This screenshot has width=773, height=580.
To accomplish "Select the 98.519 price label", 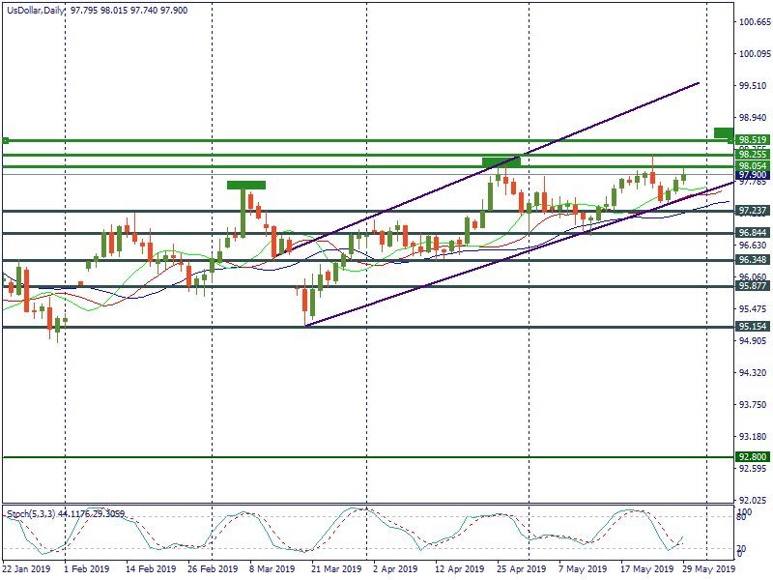I will (x=752, y=141).
